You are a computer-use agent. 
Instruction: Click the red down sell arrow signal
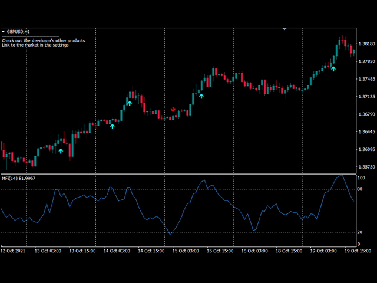tap(173, 110)
